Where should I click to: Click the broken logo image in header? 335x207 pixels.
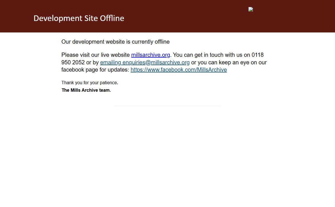click(251, 9)
